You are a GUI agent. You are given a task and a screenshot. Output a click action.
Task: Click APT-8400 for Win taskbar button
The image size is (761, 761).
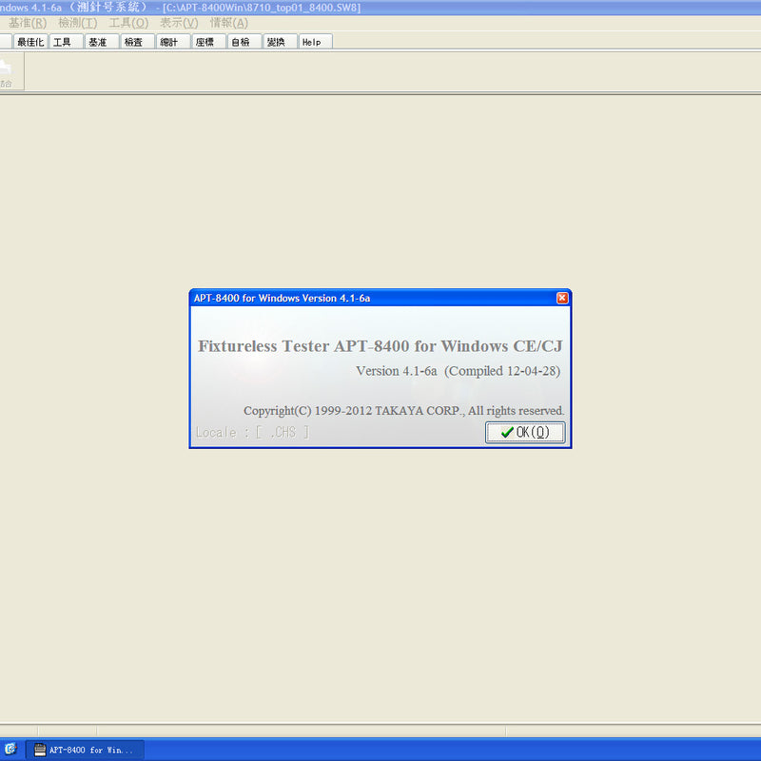pos(85,750)
